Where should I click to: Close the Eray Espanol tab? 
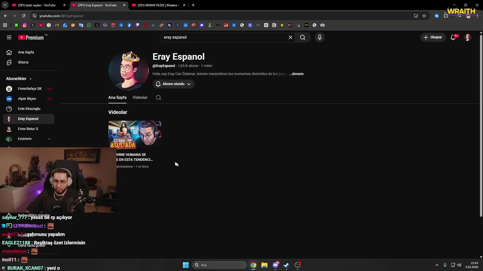coord(124,5)
